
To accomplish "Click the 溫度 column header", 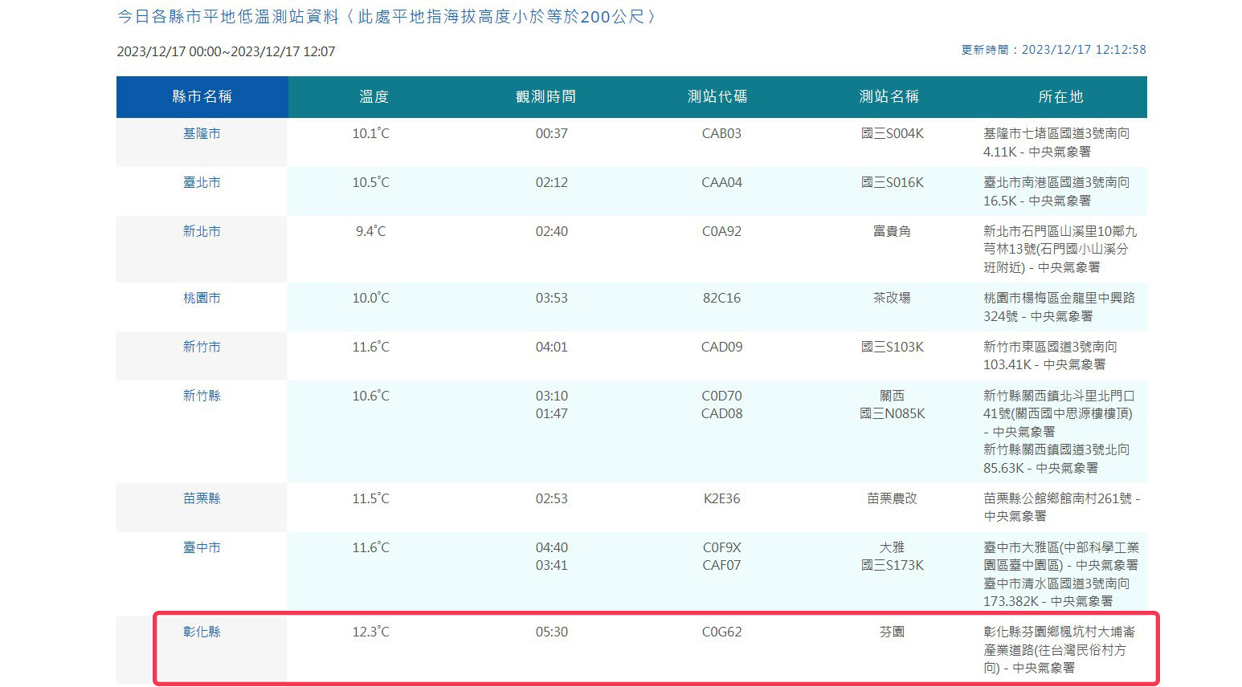I will point(374,97).
